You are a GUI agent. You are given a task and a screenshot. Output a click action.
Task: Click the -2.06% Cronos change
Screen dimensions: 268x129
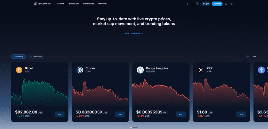coord(80,116)
